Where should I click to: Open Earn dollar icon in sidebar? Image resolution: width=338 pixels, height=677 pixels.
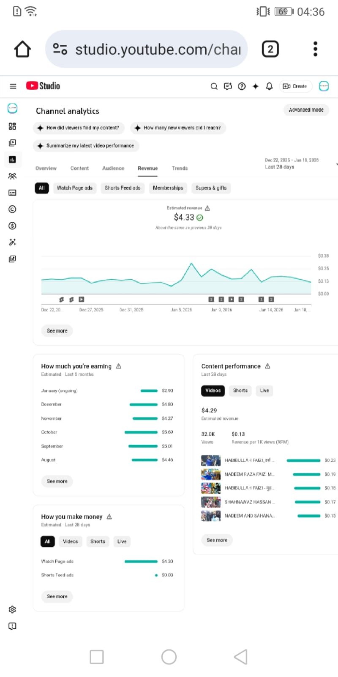tap(12, 226)
